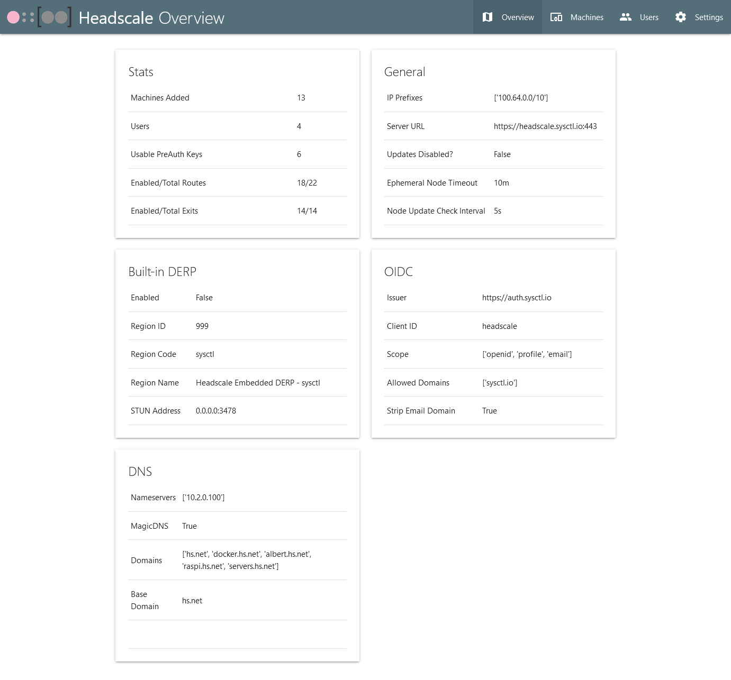The height and width of the screenshot is (680, 731).
Task: Switch to the Users tab label
Action: (x=649, y=17)
